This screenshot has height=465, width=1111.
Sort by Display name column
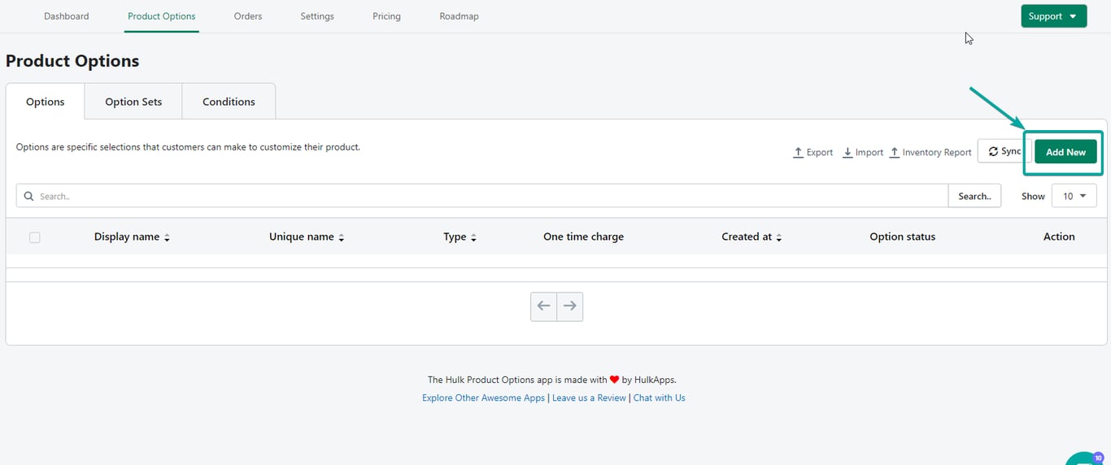132,237
